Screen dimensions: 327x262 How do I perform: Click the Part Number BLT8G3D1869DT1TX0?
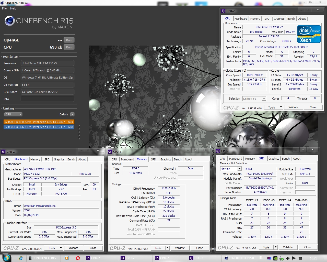[x=260, y=188]
